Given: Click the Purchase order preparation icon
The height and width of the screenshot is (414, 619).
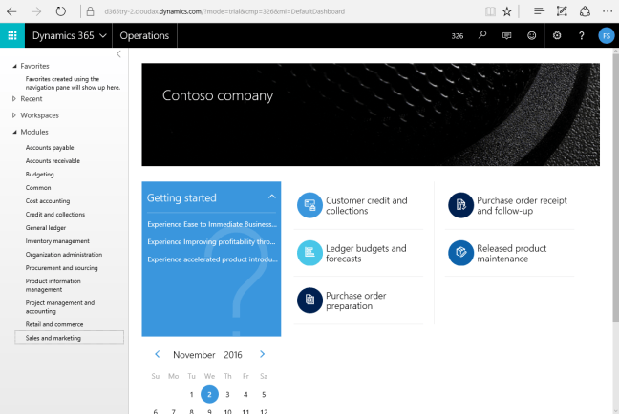Looking at the screenshot, I should [x=309, y=300].
